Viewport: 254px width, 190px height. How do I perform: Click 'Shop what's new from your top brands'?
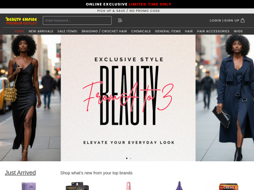(x=96, y=173)
